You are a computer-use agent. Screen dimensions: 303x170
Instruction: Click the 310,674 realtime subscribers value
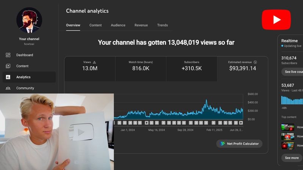tap(289, 58)
